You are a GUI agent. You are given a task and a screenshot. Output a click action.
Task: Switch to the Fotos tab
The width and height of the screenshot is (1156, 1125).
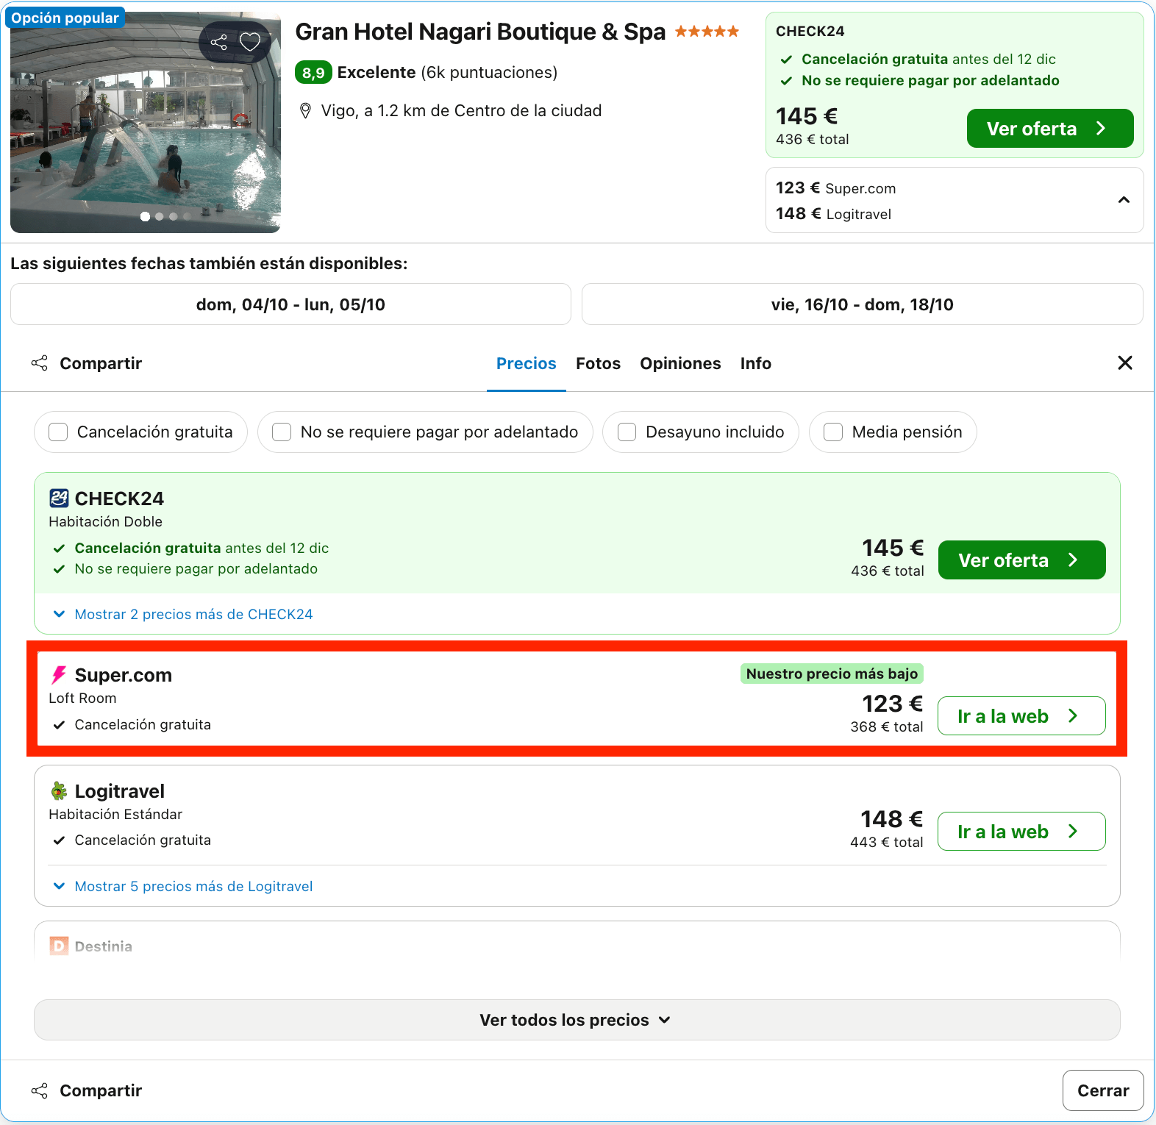tap(598, 363)
